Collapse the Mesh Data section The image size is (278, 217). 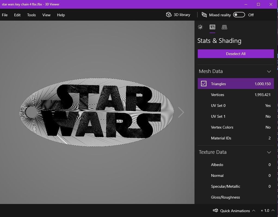[x=269, y=71]
